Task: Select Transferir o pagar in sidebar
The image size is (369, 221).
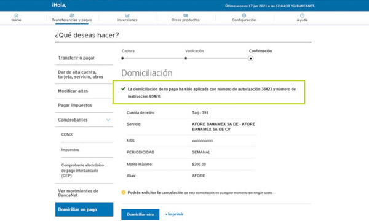Action: [76, 58]
